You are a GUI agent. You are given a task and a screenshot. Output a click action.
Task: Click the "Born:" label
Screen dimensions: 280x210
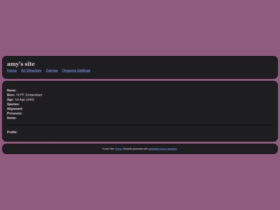coord(11,95)
